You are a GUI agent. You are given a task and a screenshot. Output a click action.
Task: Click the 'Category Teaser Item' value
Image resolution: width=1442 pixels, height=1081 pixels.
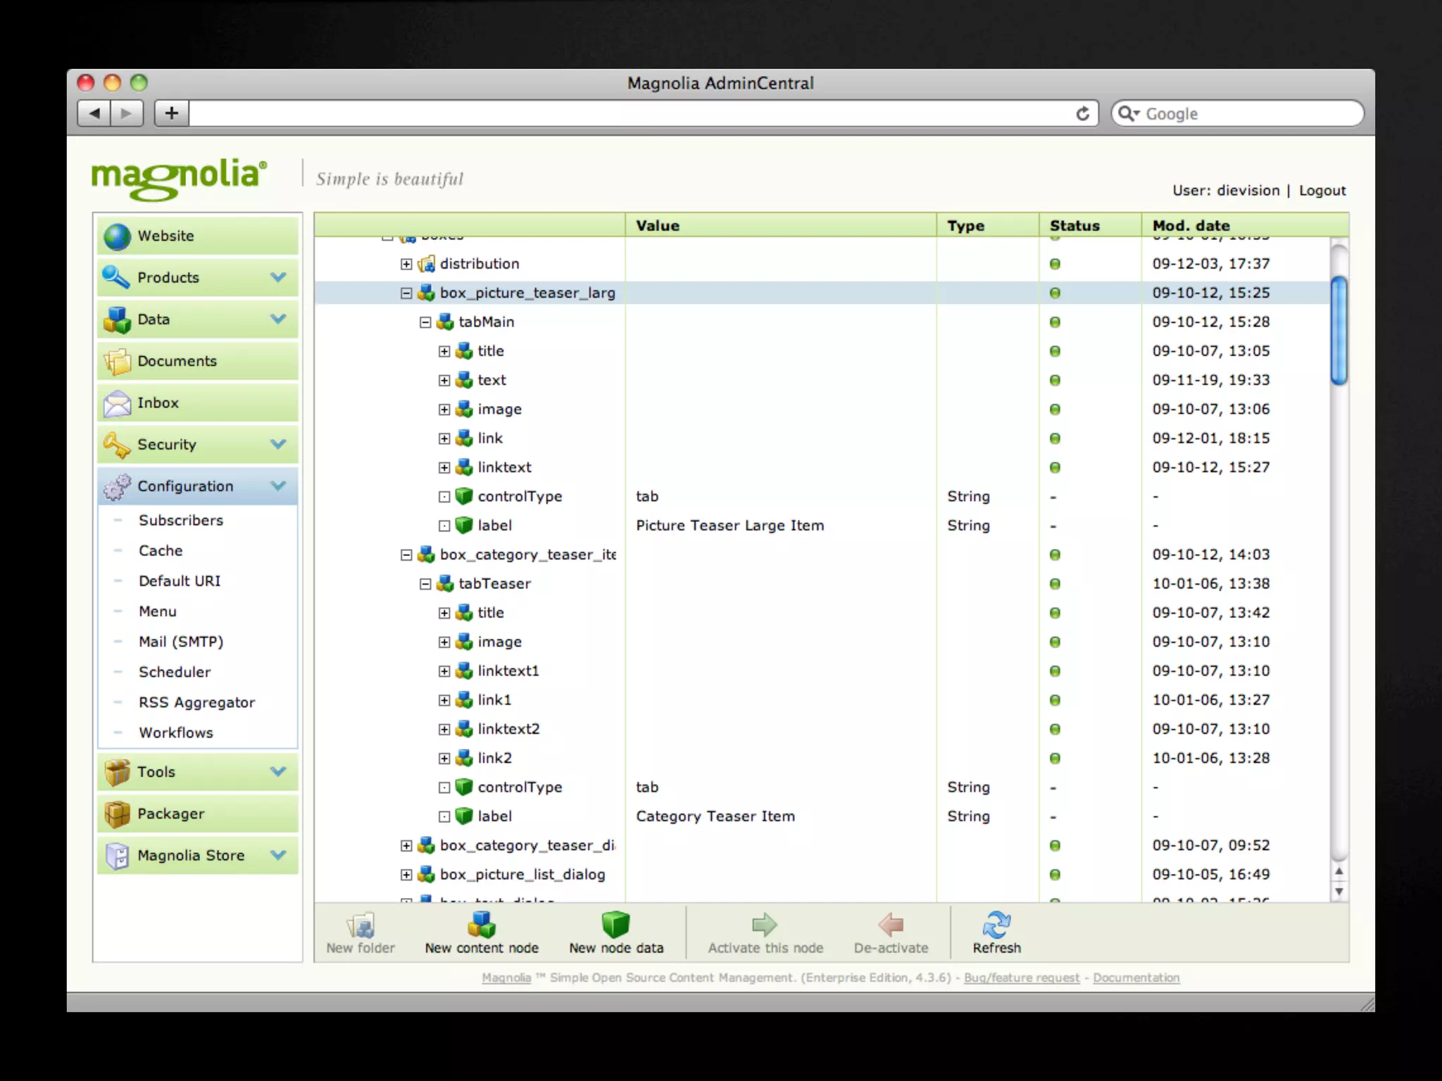point(715,816)
